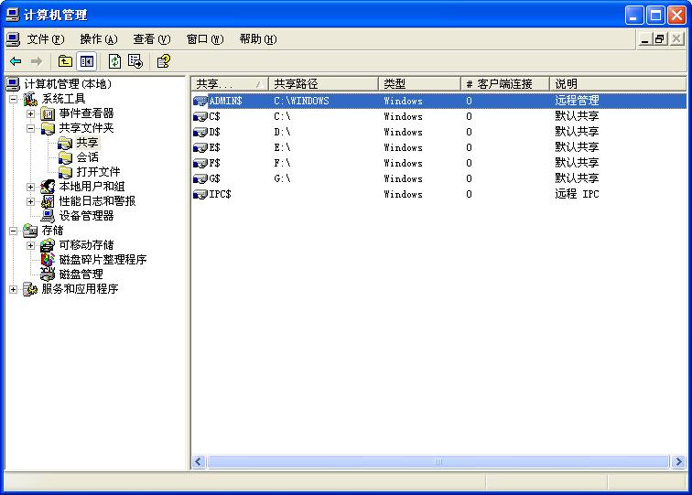Click the Disk Defragmenter icon (磁盘碎片整理程序)

click(x=48, y=260)
